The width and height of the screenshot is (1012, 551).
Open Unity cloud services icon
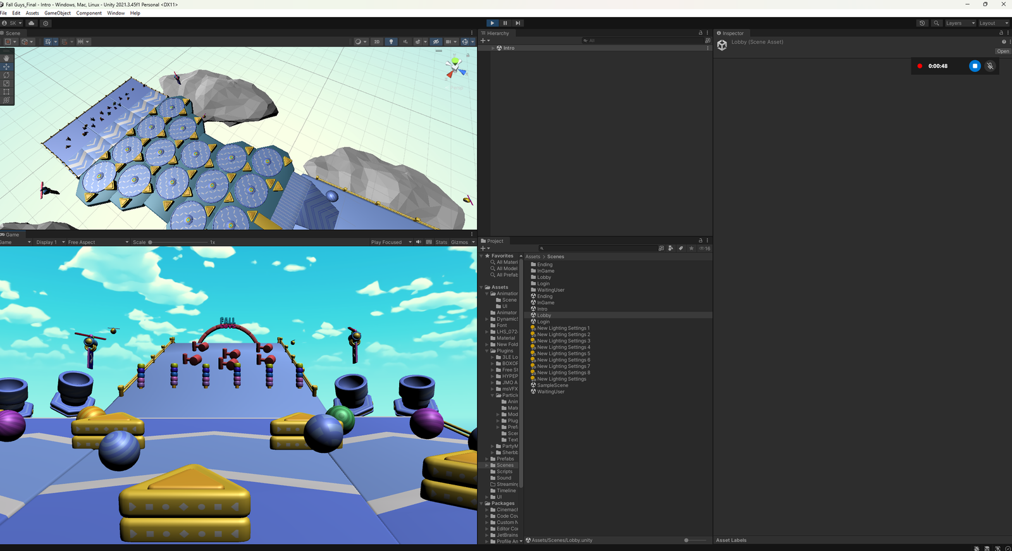[32, 23]
